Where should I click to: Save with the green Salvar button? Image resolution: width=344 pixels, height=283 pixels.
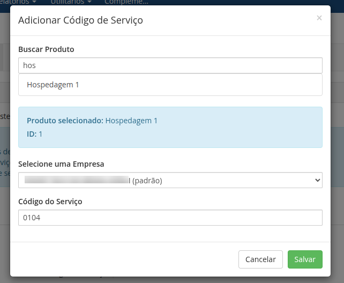[x=305, y=259]
